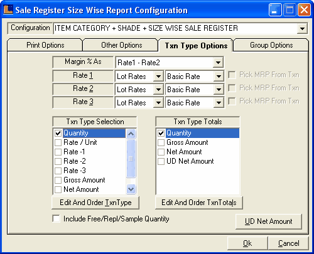The width and height of the screenshot is (314, 254).
Task: Check Rate -2 in Txn Type Selection
Action: [58, 162]
